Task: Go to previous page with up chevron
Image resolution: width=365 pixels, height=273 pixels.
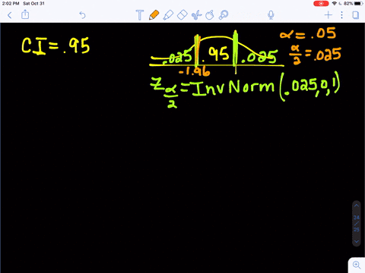Action: (357, 206)
